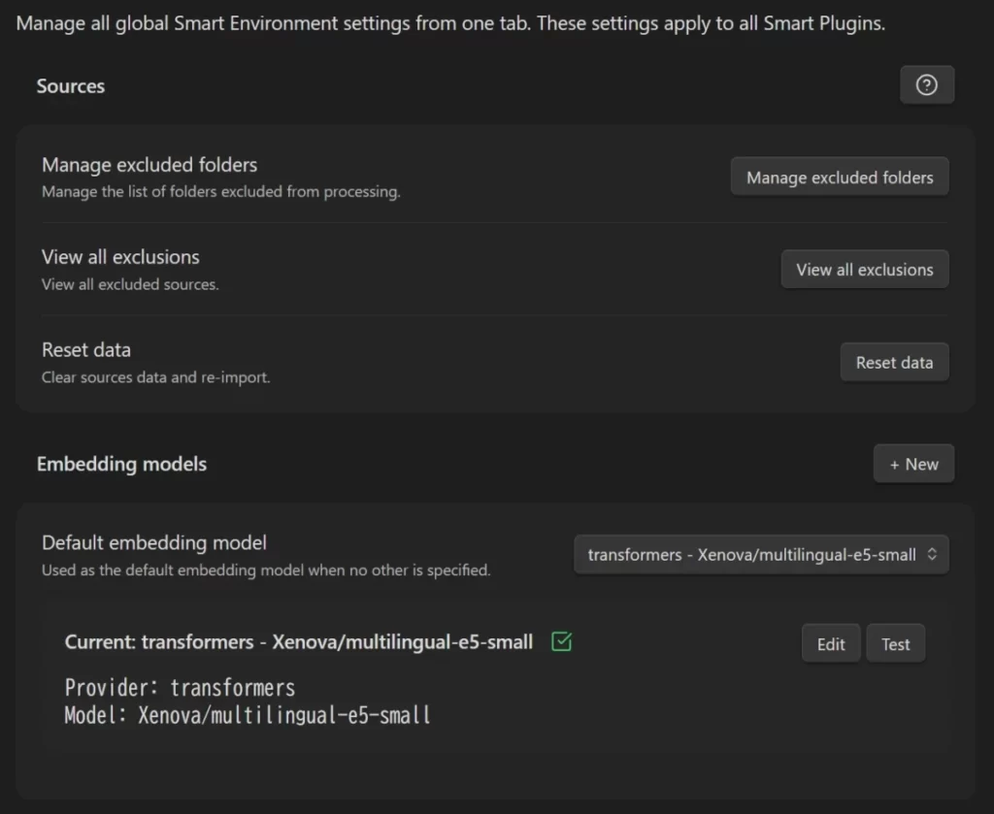Click 'View all excluded sources.' description
Viewport: 994px width, 814px height.
click(130, 284)
